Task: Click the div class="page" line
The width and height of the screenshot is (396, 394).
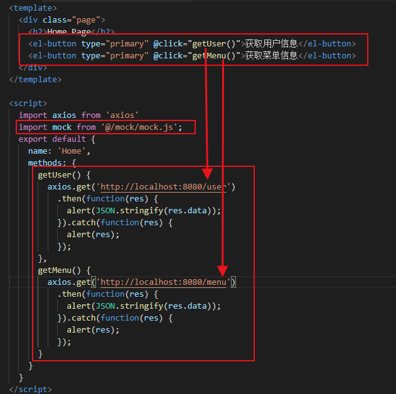Action: click(x=62, y=20)
